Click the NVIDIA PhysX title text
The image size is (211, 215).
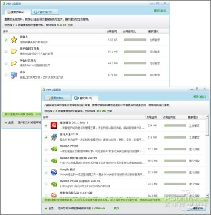point(69,146)
